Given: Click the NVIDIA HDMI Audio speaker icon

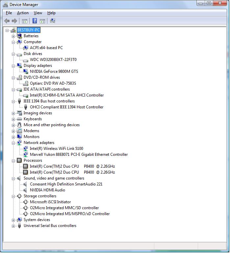Looking at the screenshot, I should (25, 190).
